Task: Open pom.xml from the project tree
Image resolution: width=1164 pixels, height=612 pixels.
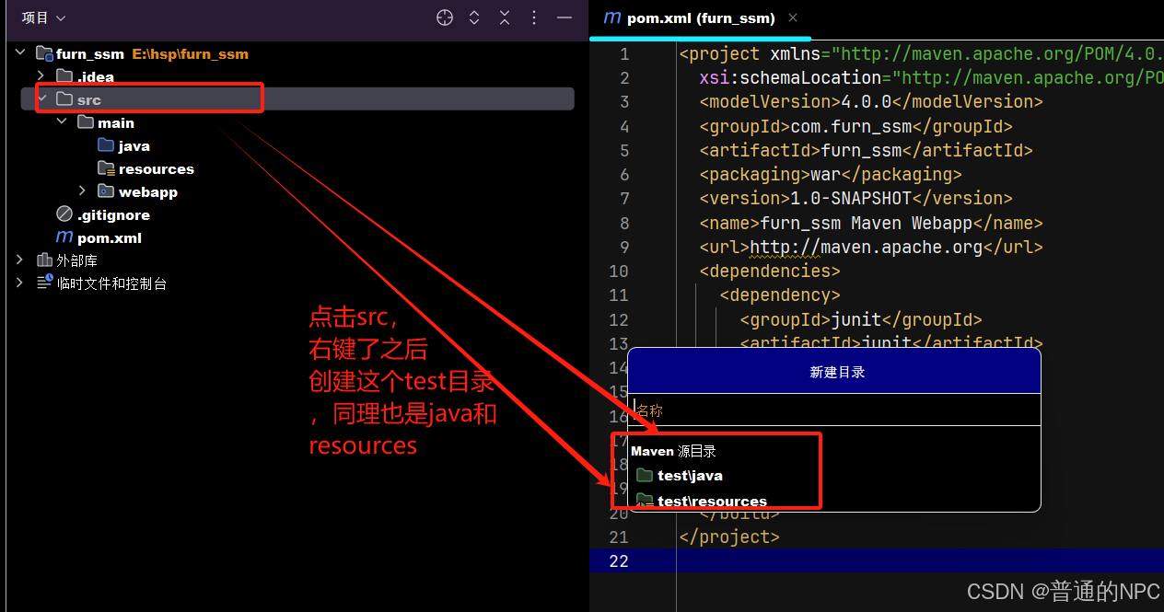Action: pyautogui.click(x=110, y=237)
